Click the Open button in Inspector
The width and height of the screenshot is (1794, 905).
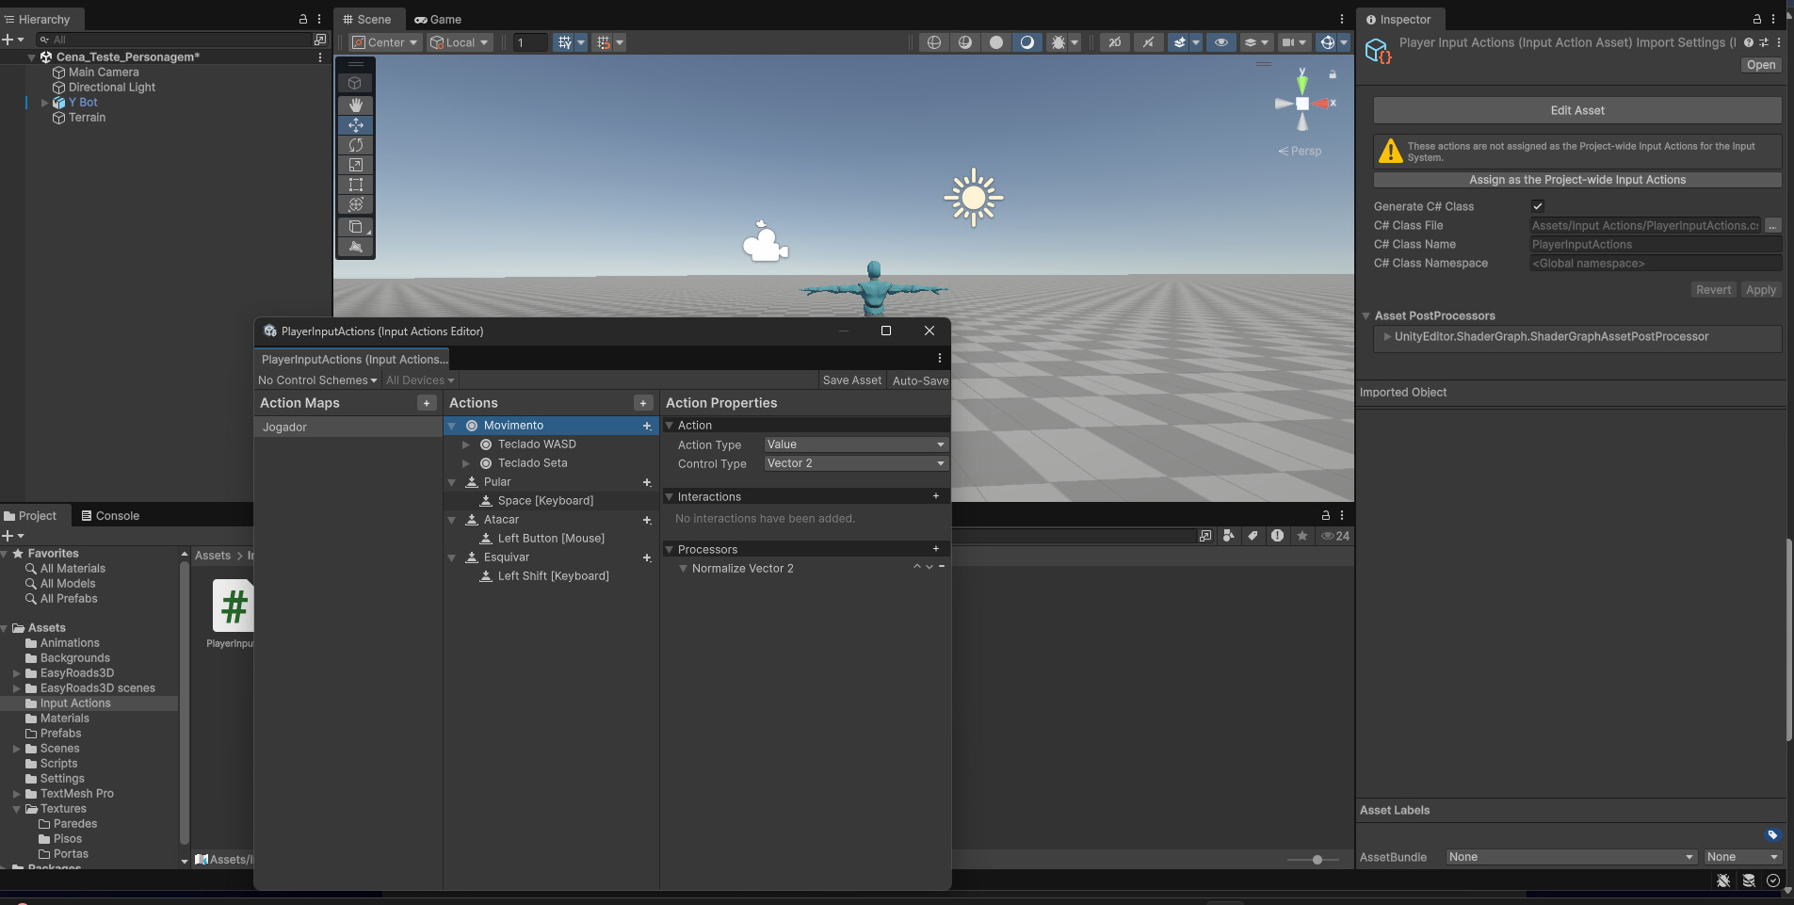point(1761,65)
